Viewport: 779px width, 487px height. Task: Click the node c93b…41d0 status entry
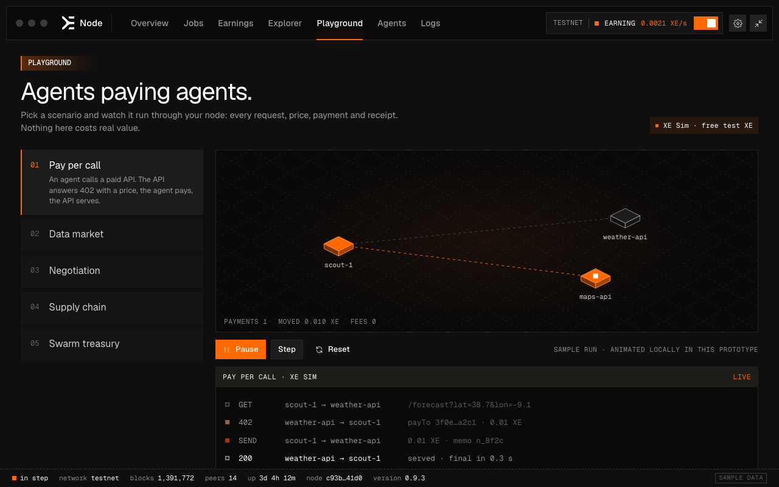[x=334, y=478]
